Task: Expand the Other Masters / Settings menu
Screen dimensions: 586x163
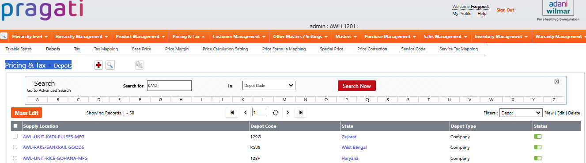Action: point(300,36)
